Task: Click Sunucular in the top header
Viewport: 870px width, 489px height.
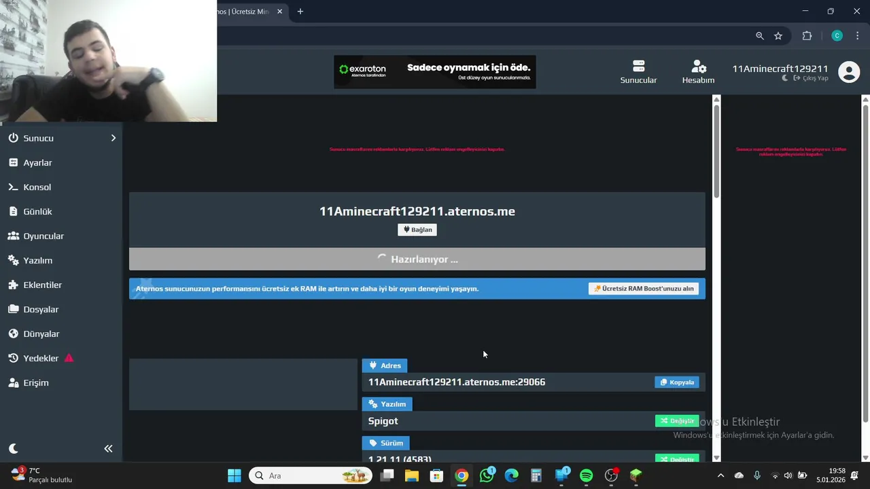Action: click(x=638, y=72)
